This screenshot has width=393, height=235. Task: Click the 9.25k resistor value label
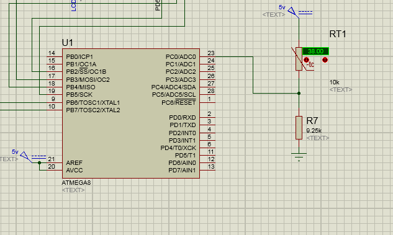314,131
